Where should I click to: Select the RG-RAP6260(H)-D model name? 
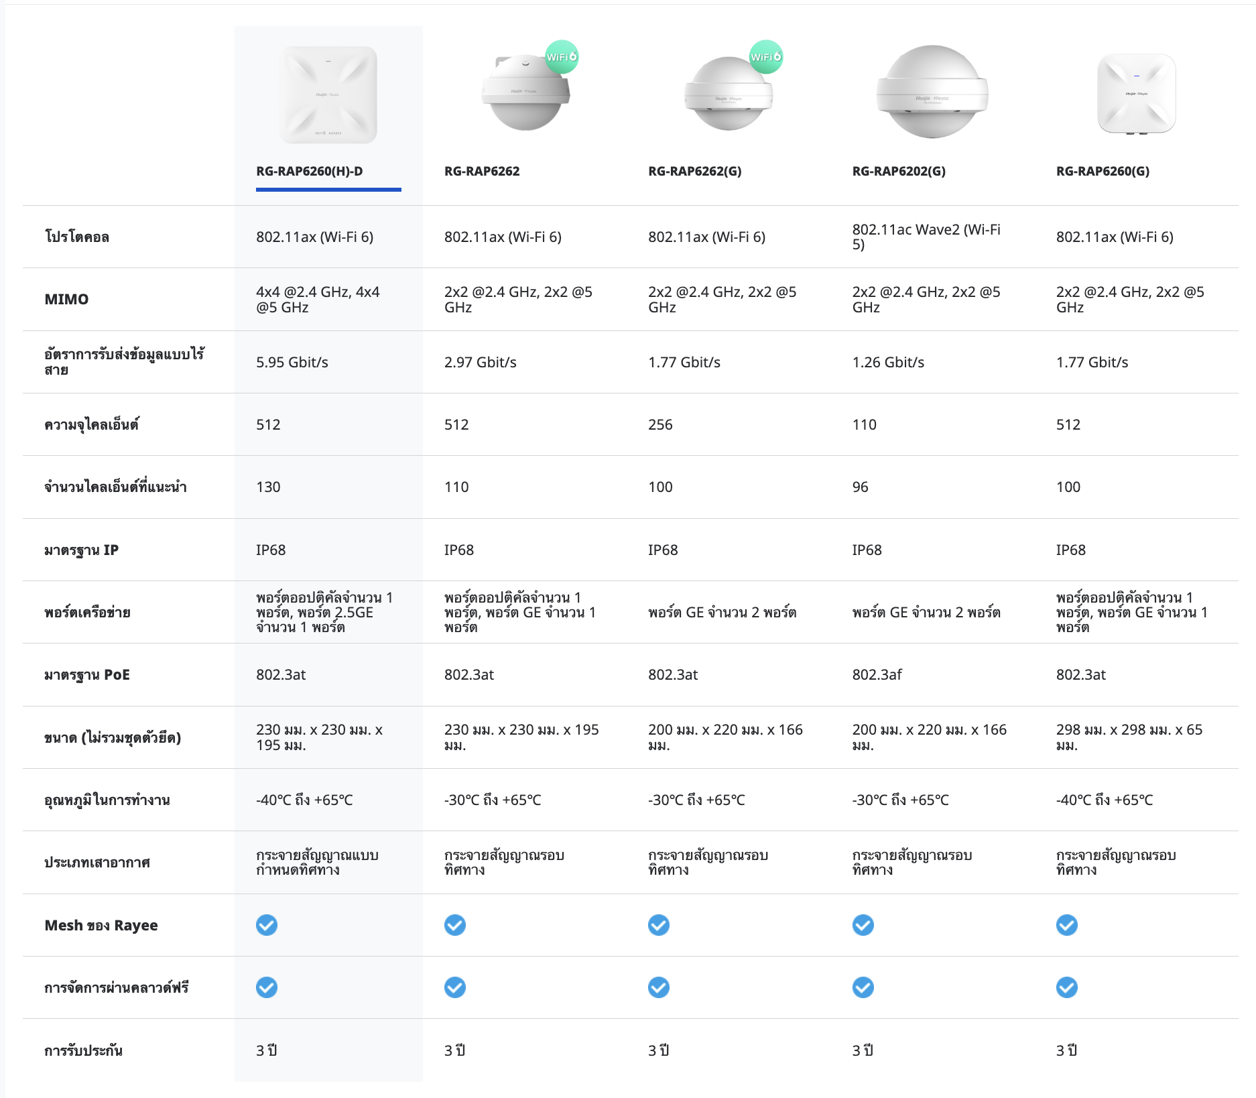pos(309,171)
